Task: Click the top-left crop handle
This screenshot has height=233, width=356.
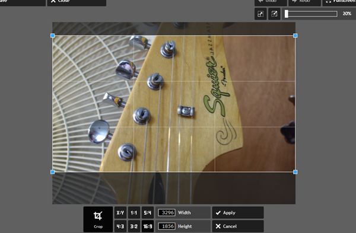Action: (52, 36)
